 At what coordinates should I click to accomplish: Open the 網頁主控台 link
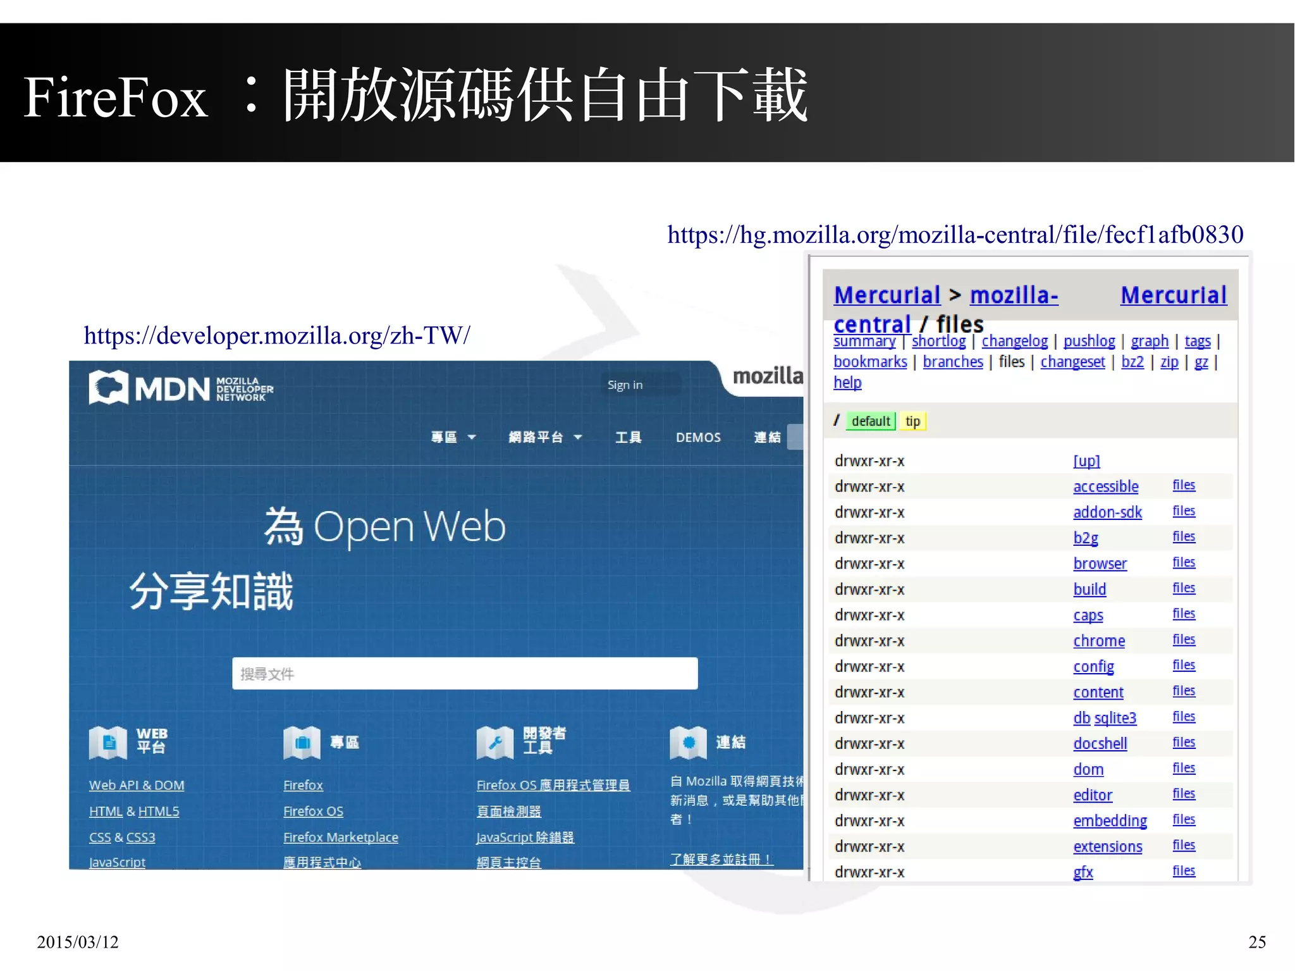(x=508, y=862)
